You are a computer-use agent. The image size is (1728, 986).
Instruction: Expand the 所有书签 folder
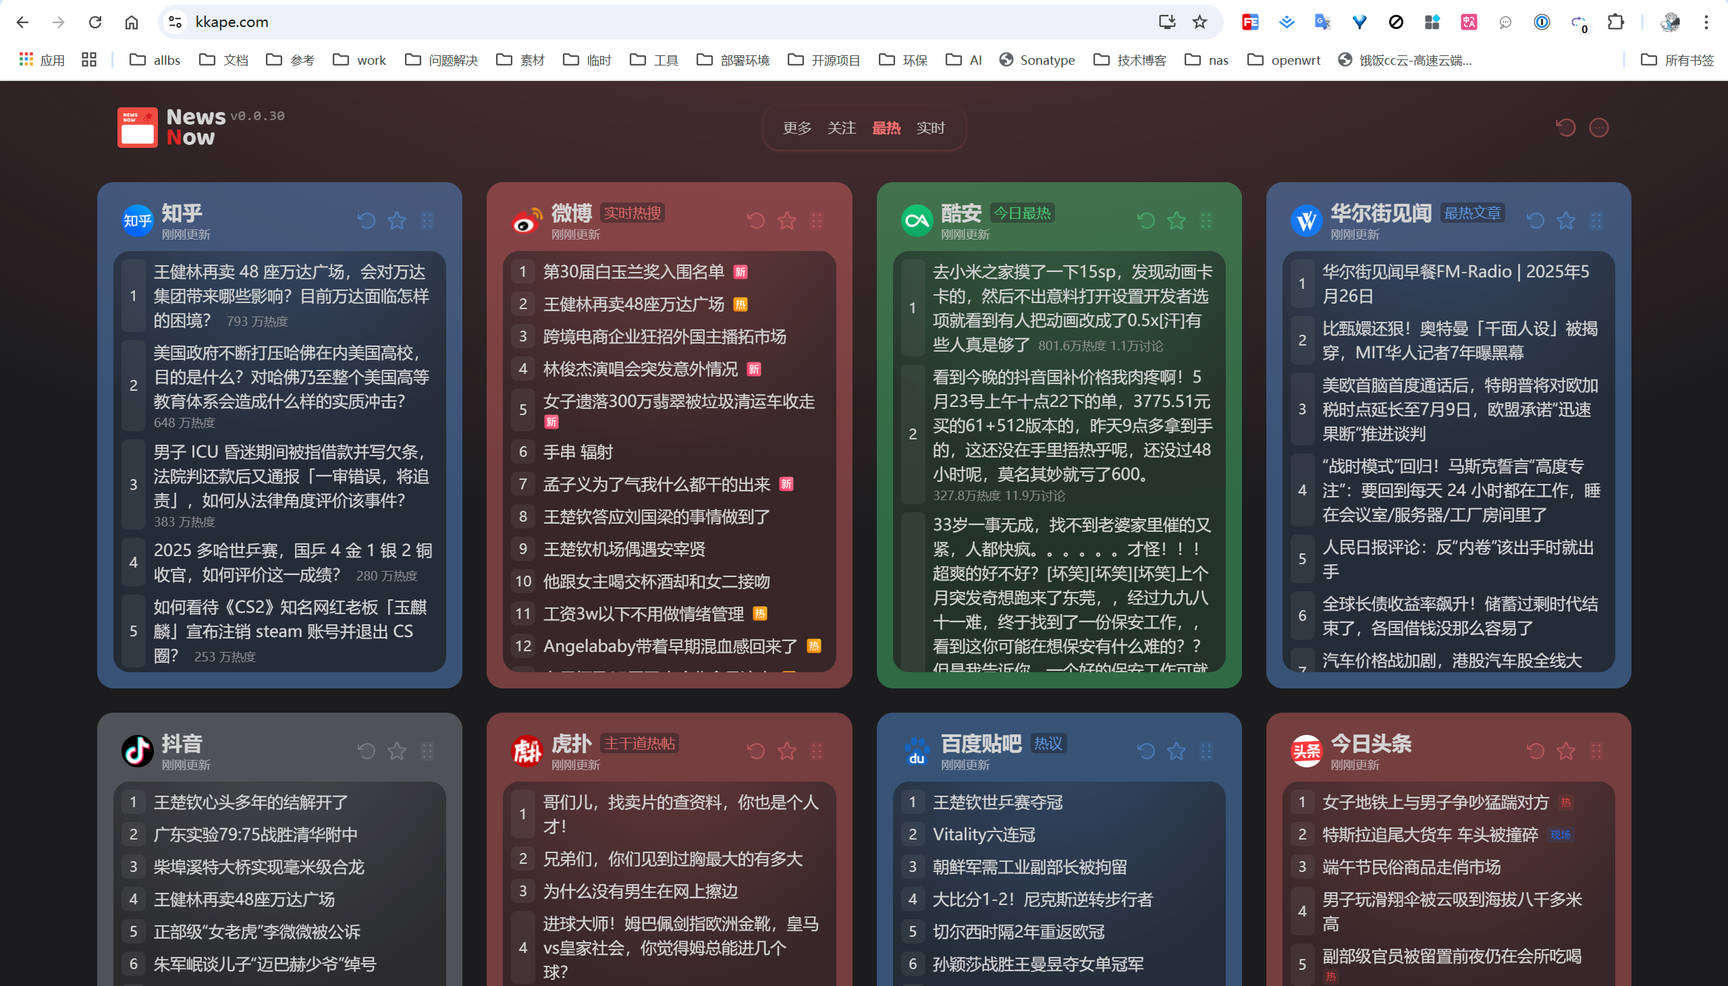[1677, 60]
